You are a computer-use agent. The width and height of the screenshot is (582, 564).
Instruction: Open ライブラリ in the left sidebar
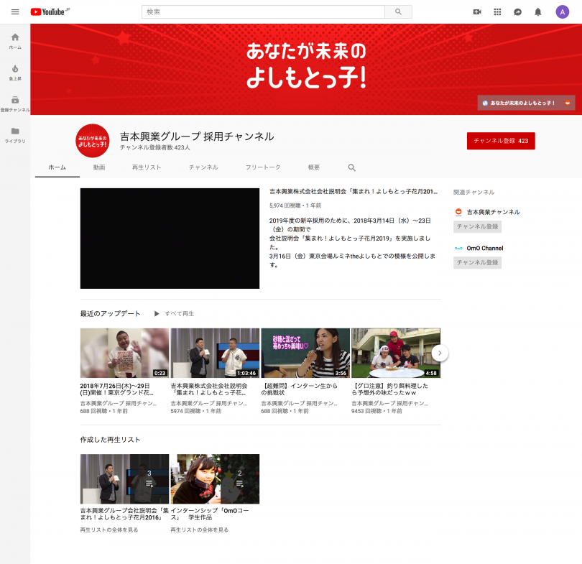pyautogui.click(x=14, y=134)
